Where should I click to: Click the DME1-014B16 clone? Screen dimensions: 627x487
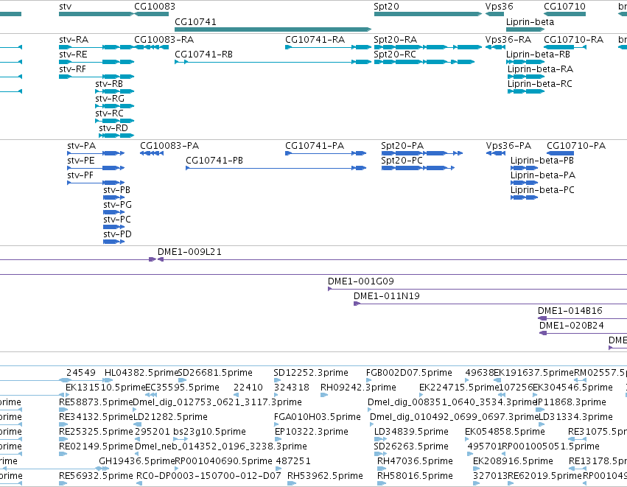(582, 319)
